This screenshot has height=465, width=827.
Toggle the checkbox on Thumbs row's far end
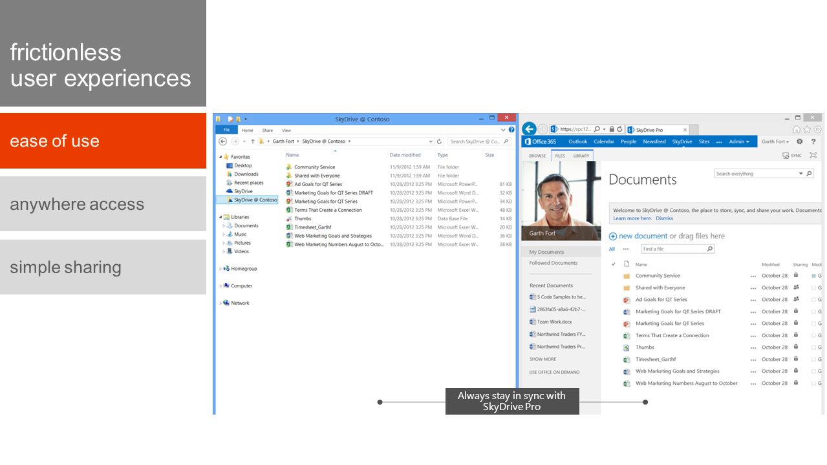point(813,347)
